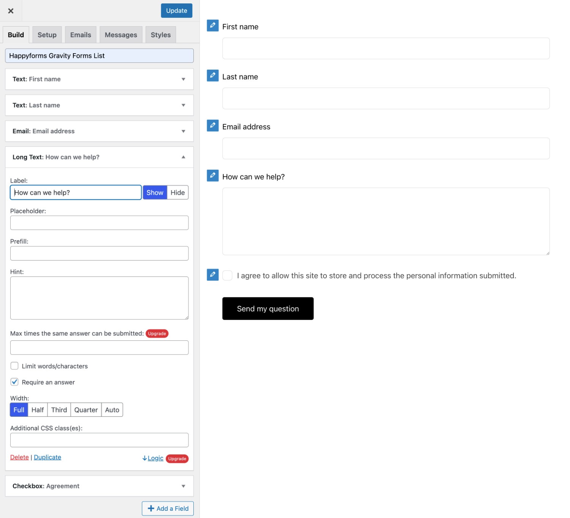Screen dimensions: 570x518
Task: Close the form builder with X icon
Action: coord(11,11)
